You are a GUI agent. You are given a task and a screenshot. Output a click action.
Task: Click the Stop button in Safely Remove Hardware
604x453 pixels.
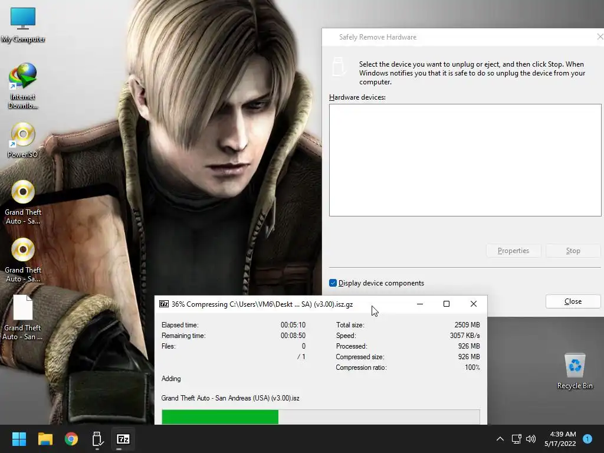pyautogui.click(x=573, y=251)
